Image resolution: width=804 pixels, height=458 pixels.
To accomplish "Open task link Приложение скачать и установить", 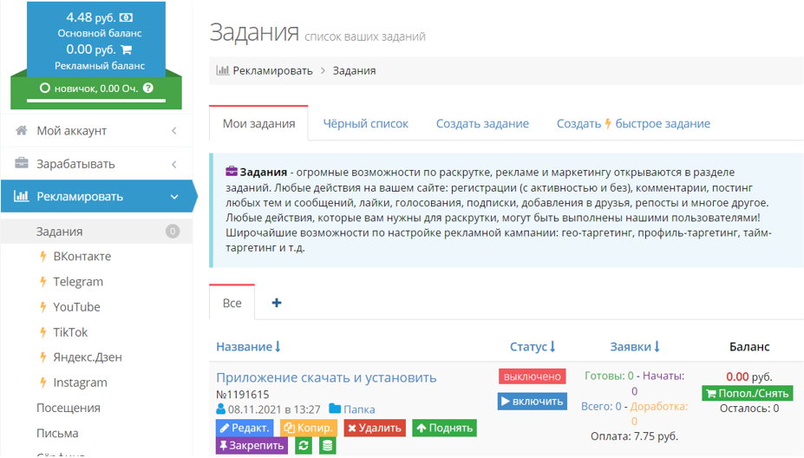I will [x=326, y=377].
